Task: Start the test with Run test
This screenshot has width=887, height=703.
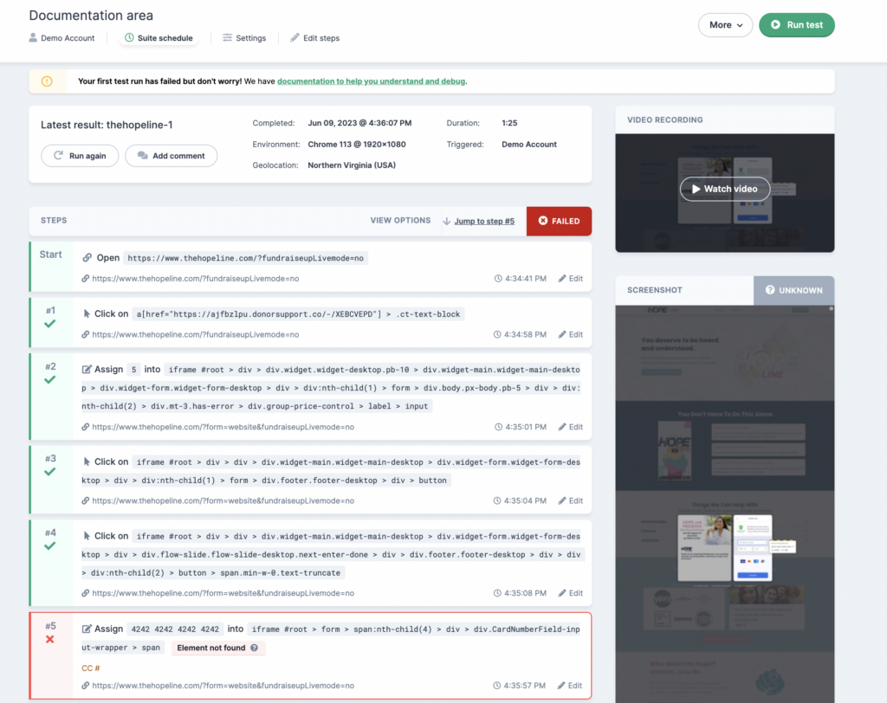Action: click(x=797, y=25)
